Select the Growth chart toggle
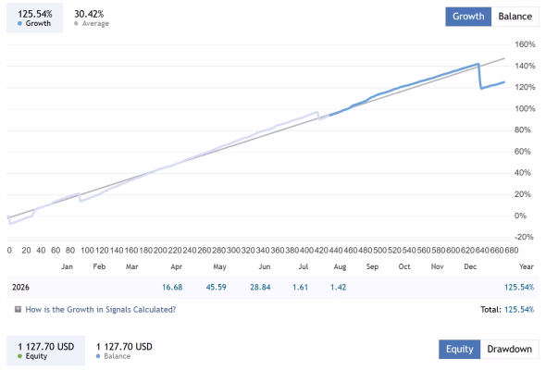Image resolution: width=546 pixels, height=370 pixels. pos(468,17)
